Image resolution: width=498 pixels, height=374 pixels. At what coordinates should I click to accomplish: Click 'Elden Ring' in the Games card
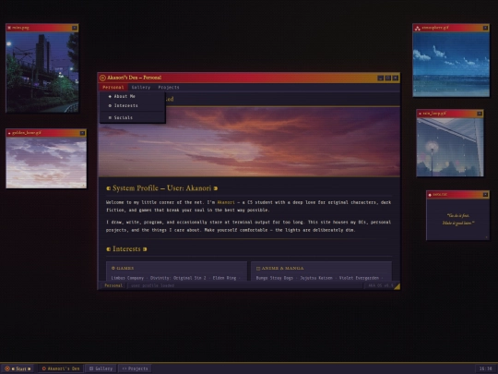224,278
